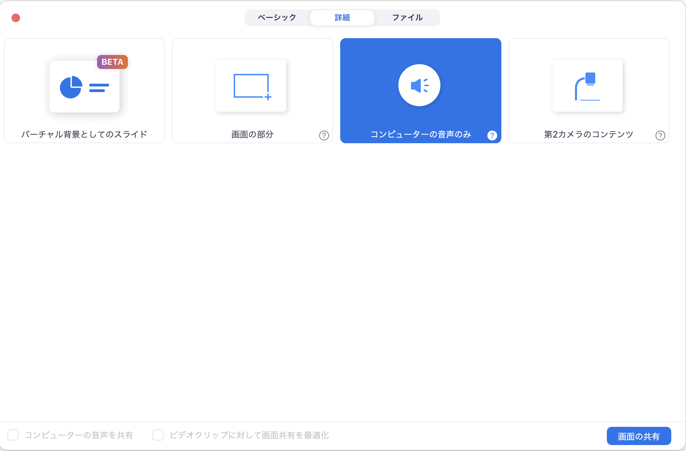Select the slides as virtual background icon
Viewport: 686px width, 451px height.
click(84, 86)
